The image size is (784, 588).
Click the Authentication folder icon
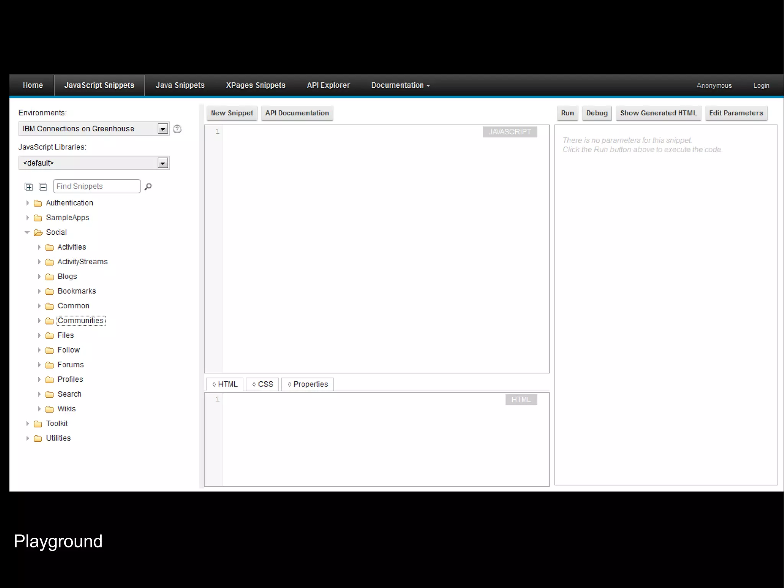[38, 203]
